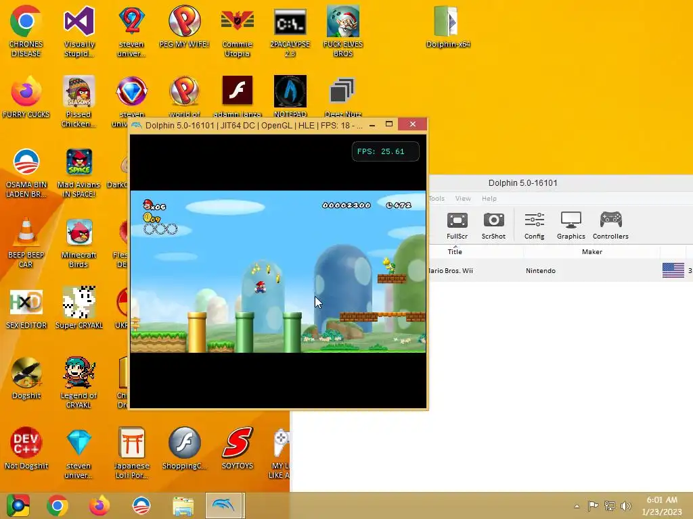Open File Explorer from the taskbar
This screenshot has height=519, width=693.
[183, 505]
